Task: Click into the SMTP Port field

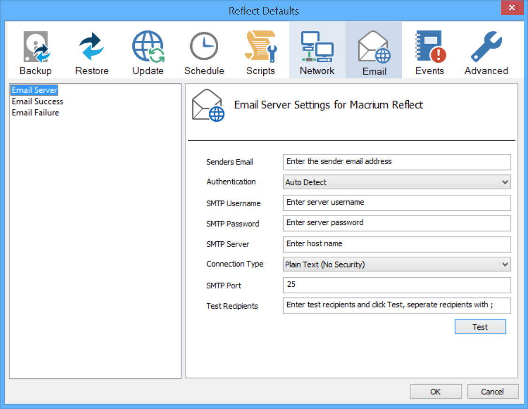Action: 397,285
